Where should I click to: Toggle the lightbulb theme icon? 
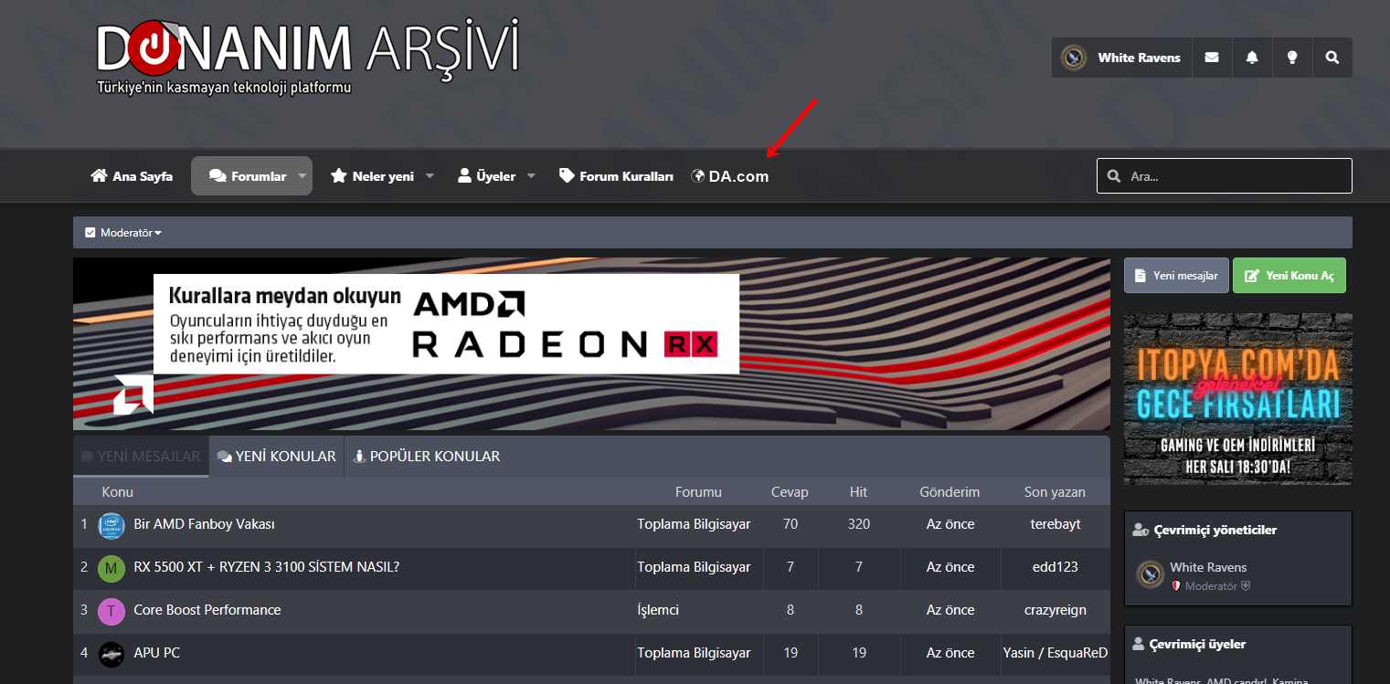tap(1292, 58)
